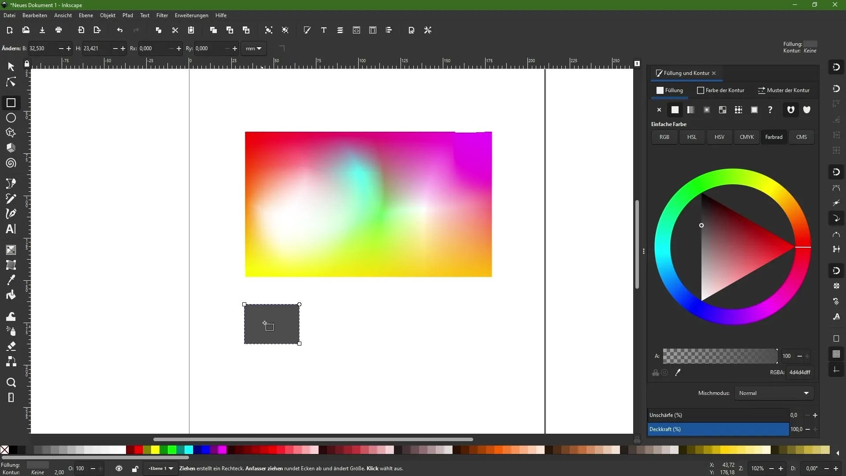Image resolution: width=846 pixels, height=476 pixels.
Task: Increase the zoom percentage
Action: [781, 469]
